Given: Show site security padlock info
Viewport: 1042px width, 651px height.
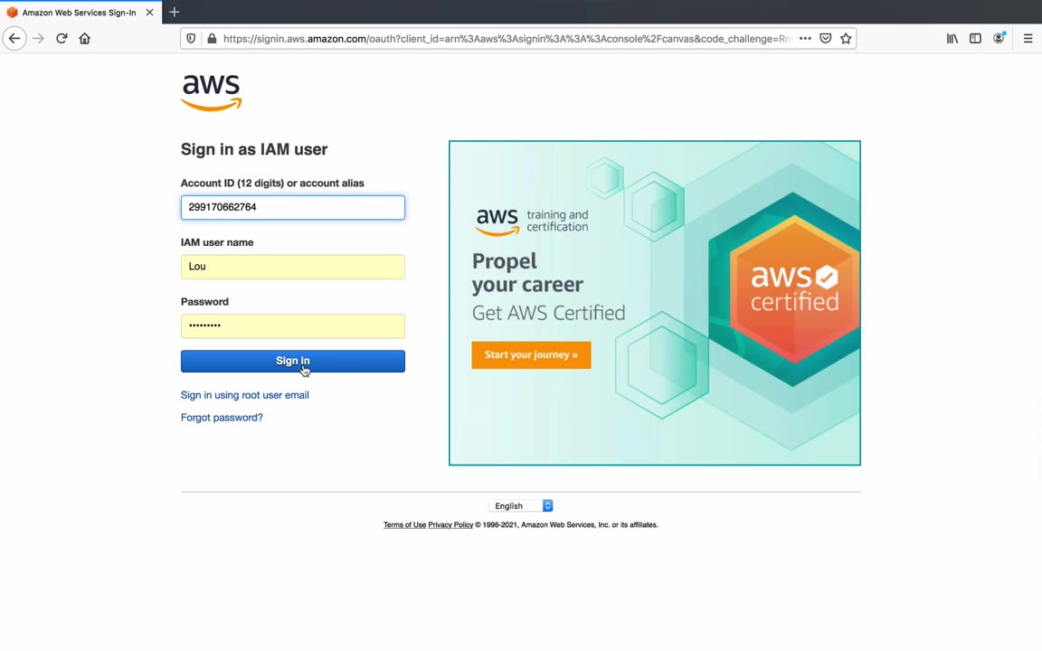Looking at the screenshot, I should (x=212, y=39).
